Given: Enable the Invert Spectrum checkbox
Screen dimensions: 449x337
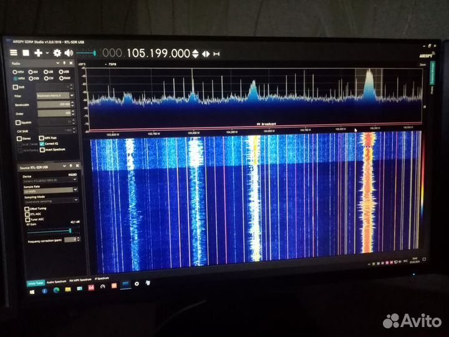Looking at the screenshot, I should [42, 150].
